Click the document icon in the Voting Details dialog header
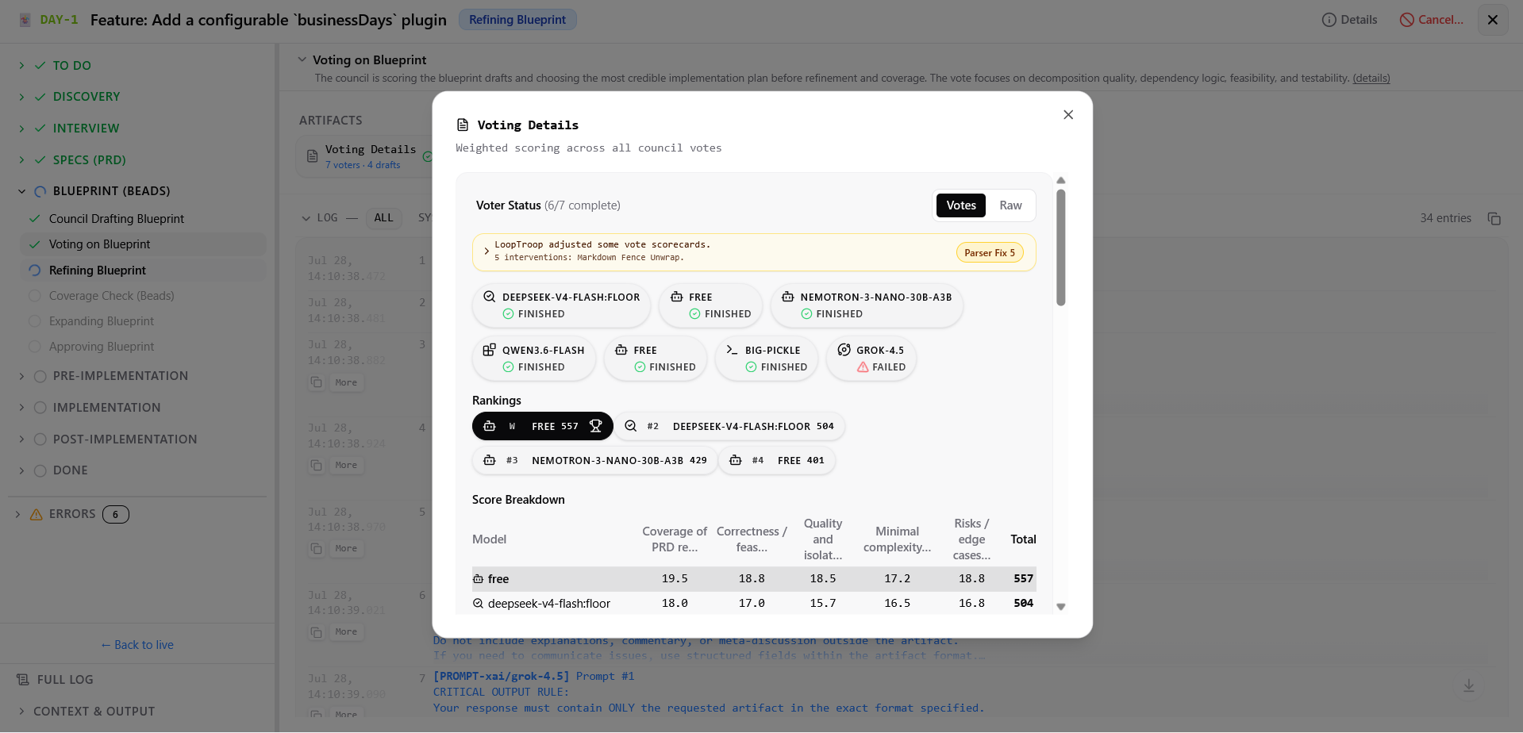The image size is (1523, 733). click(x=463, y=125)
